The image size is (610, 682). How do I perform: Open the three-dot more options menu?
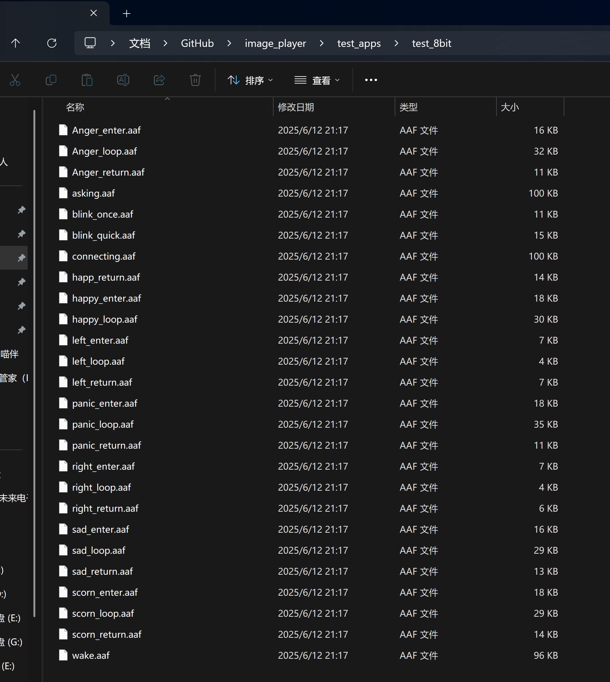371,80
